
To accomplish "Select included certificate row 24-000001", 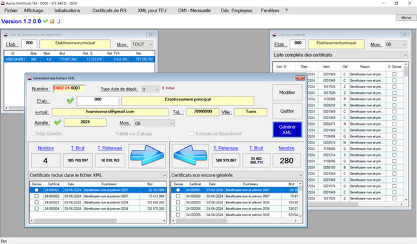I will pyautogui.click(x=98, y=190).
